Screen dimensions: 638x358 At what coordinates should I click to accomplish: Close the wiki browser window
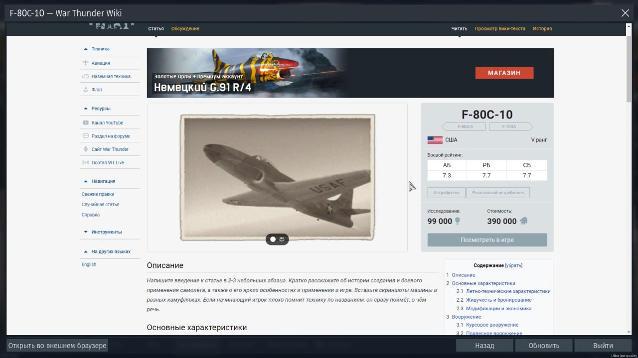(x=625, y=13)
